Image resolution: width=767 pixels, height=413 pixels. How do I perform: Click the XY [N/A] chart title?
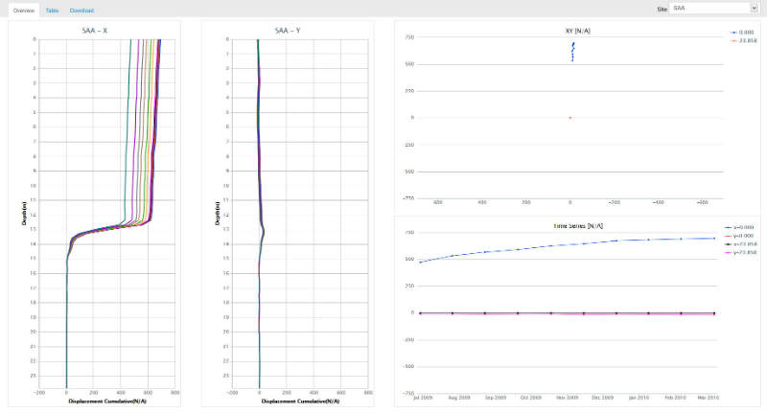coord(578,31)
